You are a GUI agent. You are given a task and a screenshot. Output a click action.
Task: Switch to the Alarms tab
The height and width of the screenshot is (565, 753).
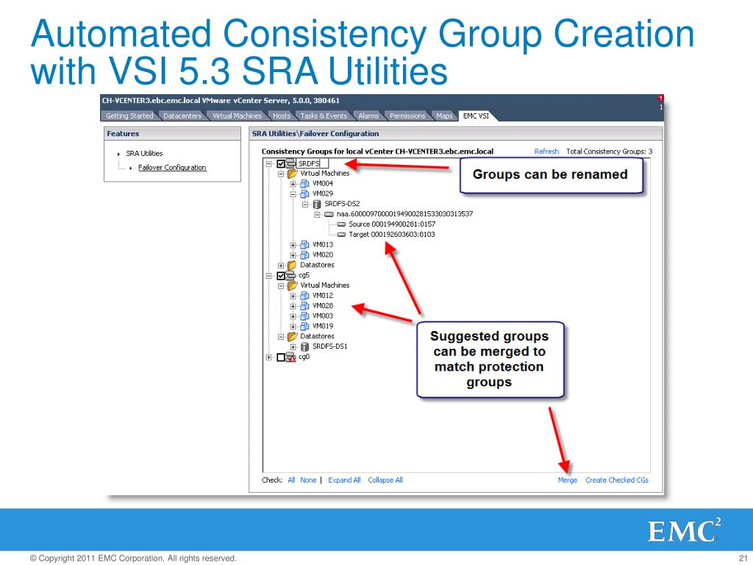[x=368, y=116]
